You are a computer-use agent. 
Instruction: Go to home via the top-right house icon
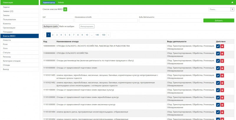(x=232, y=2)
